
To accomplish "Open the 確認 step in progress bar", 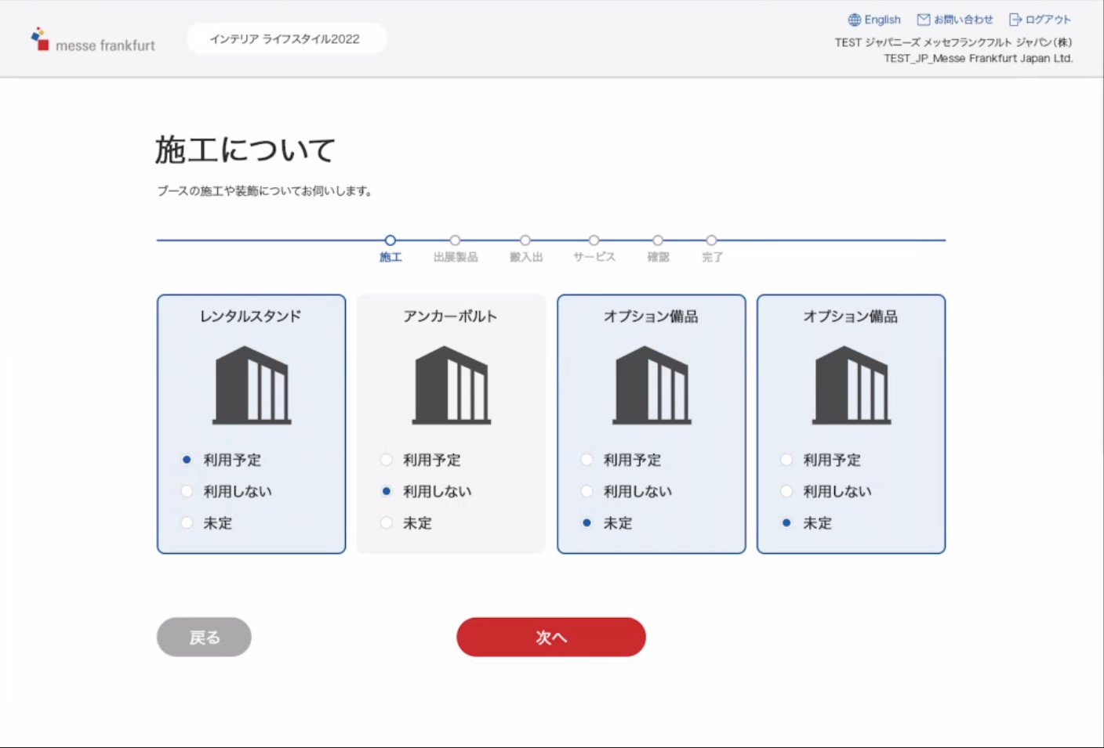I will (658, 249).
